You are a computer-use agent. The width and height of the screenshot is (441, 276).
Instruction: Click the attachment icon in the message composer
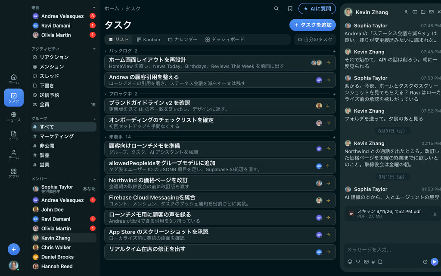point(358,262)
